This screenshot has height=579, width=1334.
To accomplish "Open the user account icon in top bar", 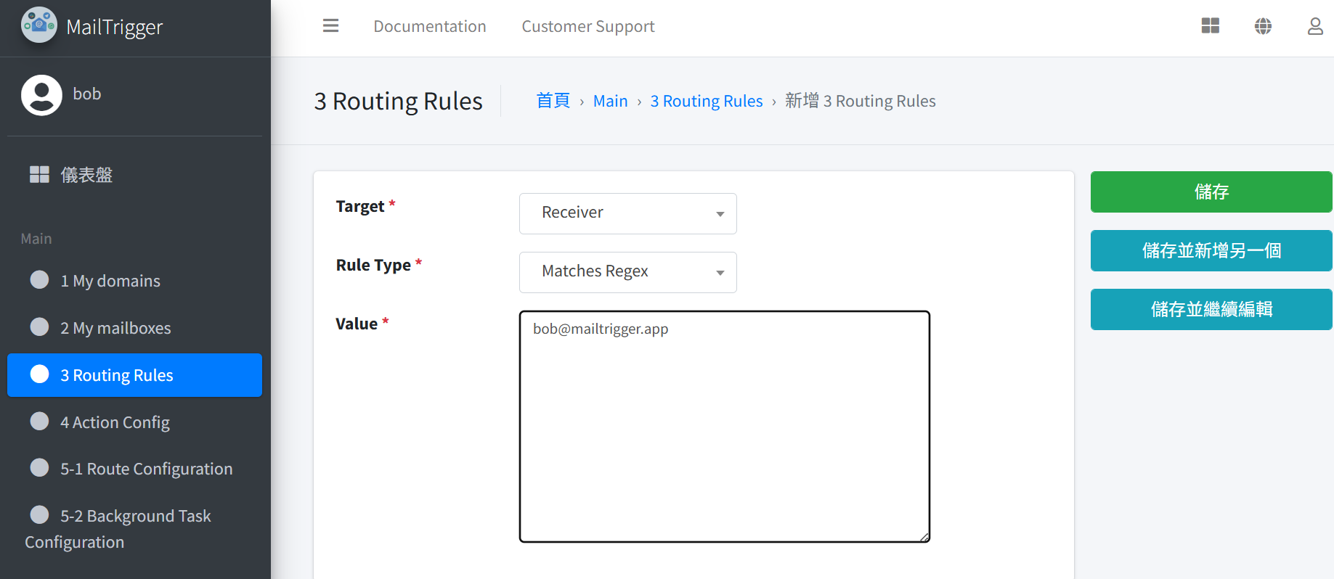I will pyautogui.click(x=1315, y=26).
